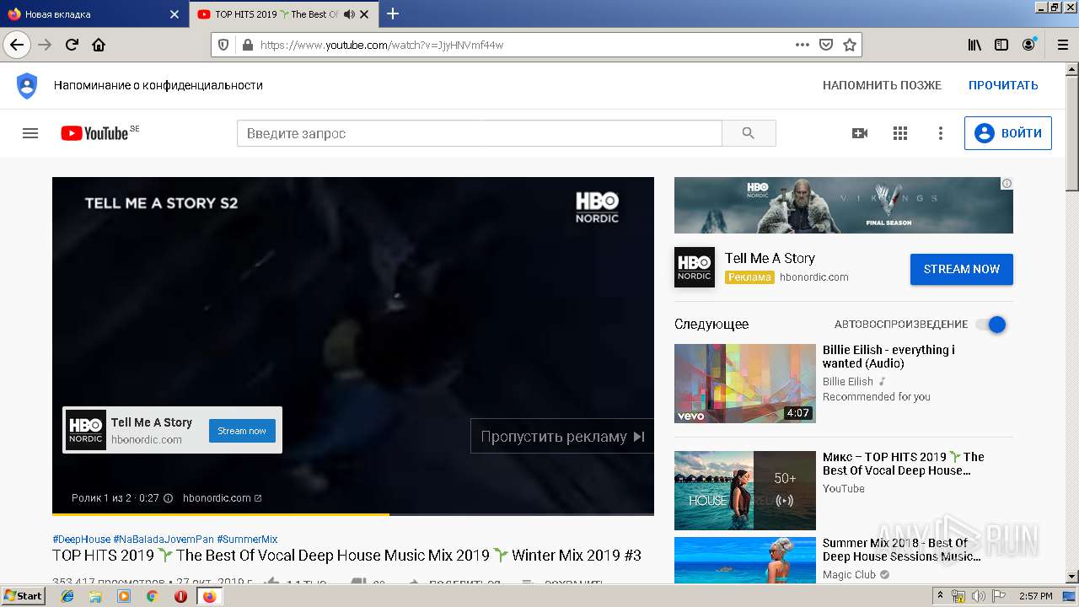Image resolution: width=1079 pixels, height=607 pixels.
Task: Click Tell Me A Story ad title in sidebar
Action: pos(770,258)
